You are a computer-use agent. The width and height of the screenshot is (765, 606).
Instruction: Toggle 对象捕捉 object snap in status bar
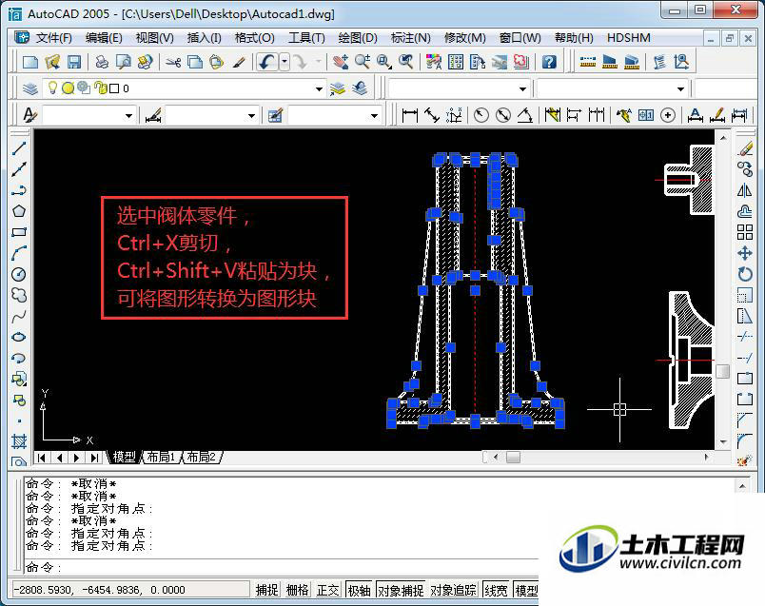[401, 590]
